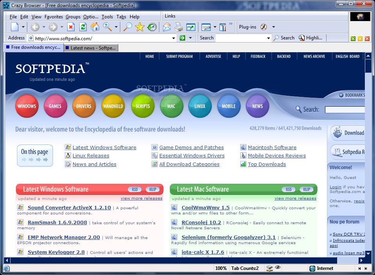Click the Tab Counts:2 status bar entry
The height and width of the screenshot is (275, 375).
click(245, 268)
